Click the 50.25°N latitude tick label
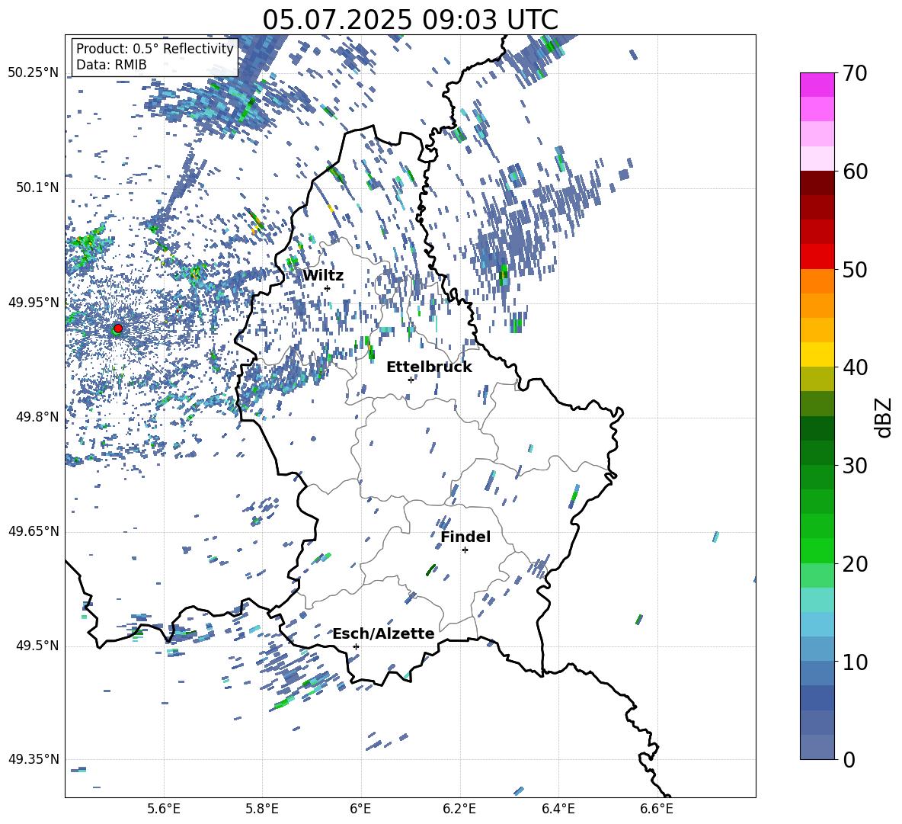 [34, 73]
